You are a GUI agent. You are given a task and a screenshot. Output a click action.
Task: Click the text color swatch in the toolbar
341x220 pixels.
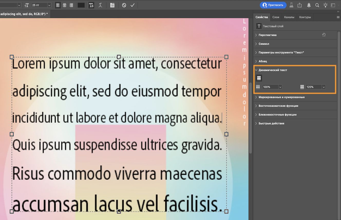[x=81, y=5]
